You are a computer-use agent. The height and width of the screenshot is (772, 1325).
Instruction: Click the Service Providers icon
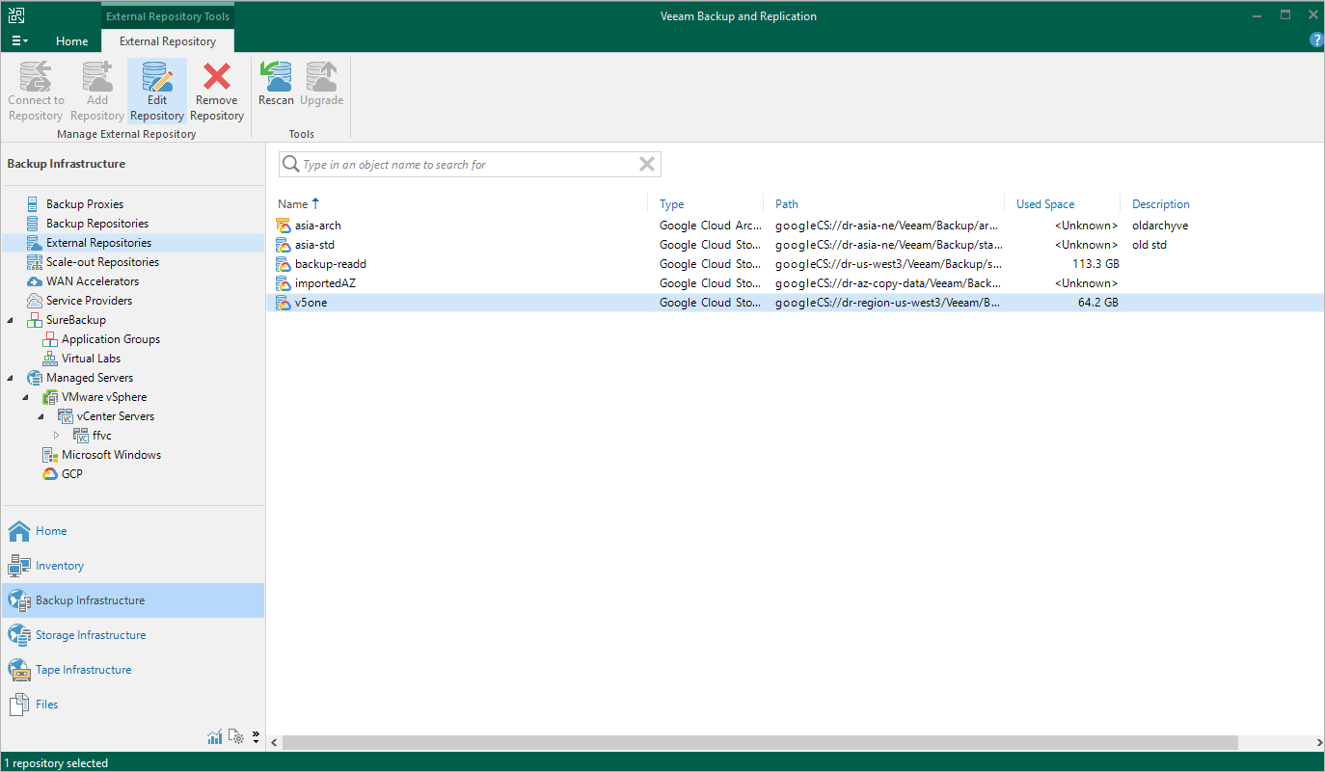pyautogui.click(x=34, y=301)
